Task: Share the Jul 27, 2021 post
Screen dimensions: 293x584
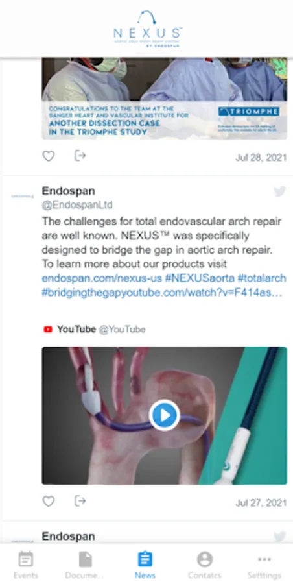Action: click(x=80, y=501)
